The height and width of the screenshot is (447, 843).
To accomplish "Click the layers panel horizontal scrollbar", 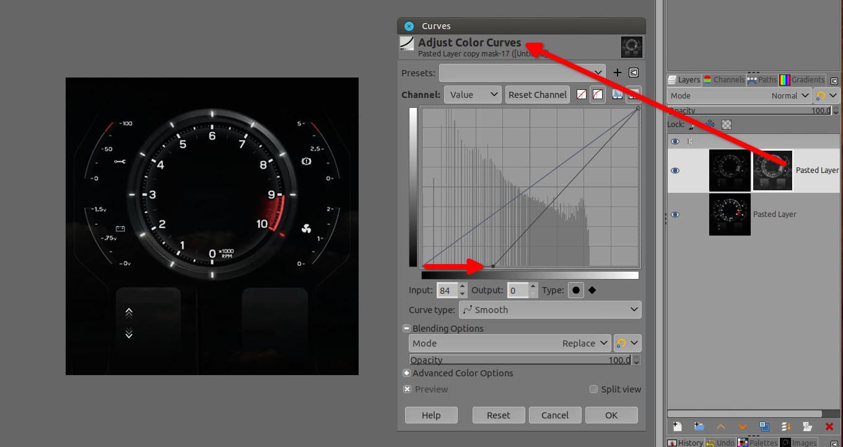I will click(x=745, y=414).
